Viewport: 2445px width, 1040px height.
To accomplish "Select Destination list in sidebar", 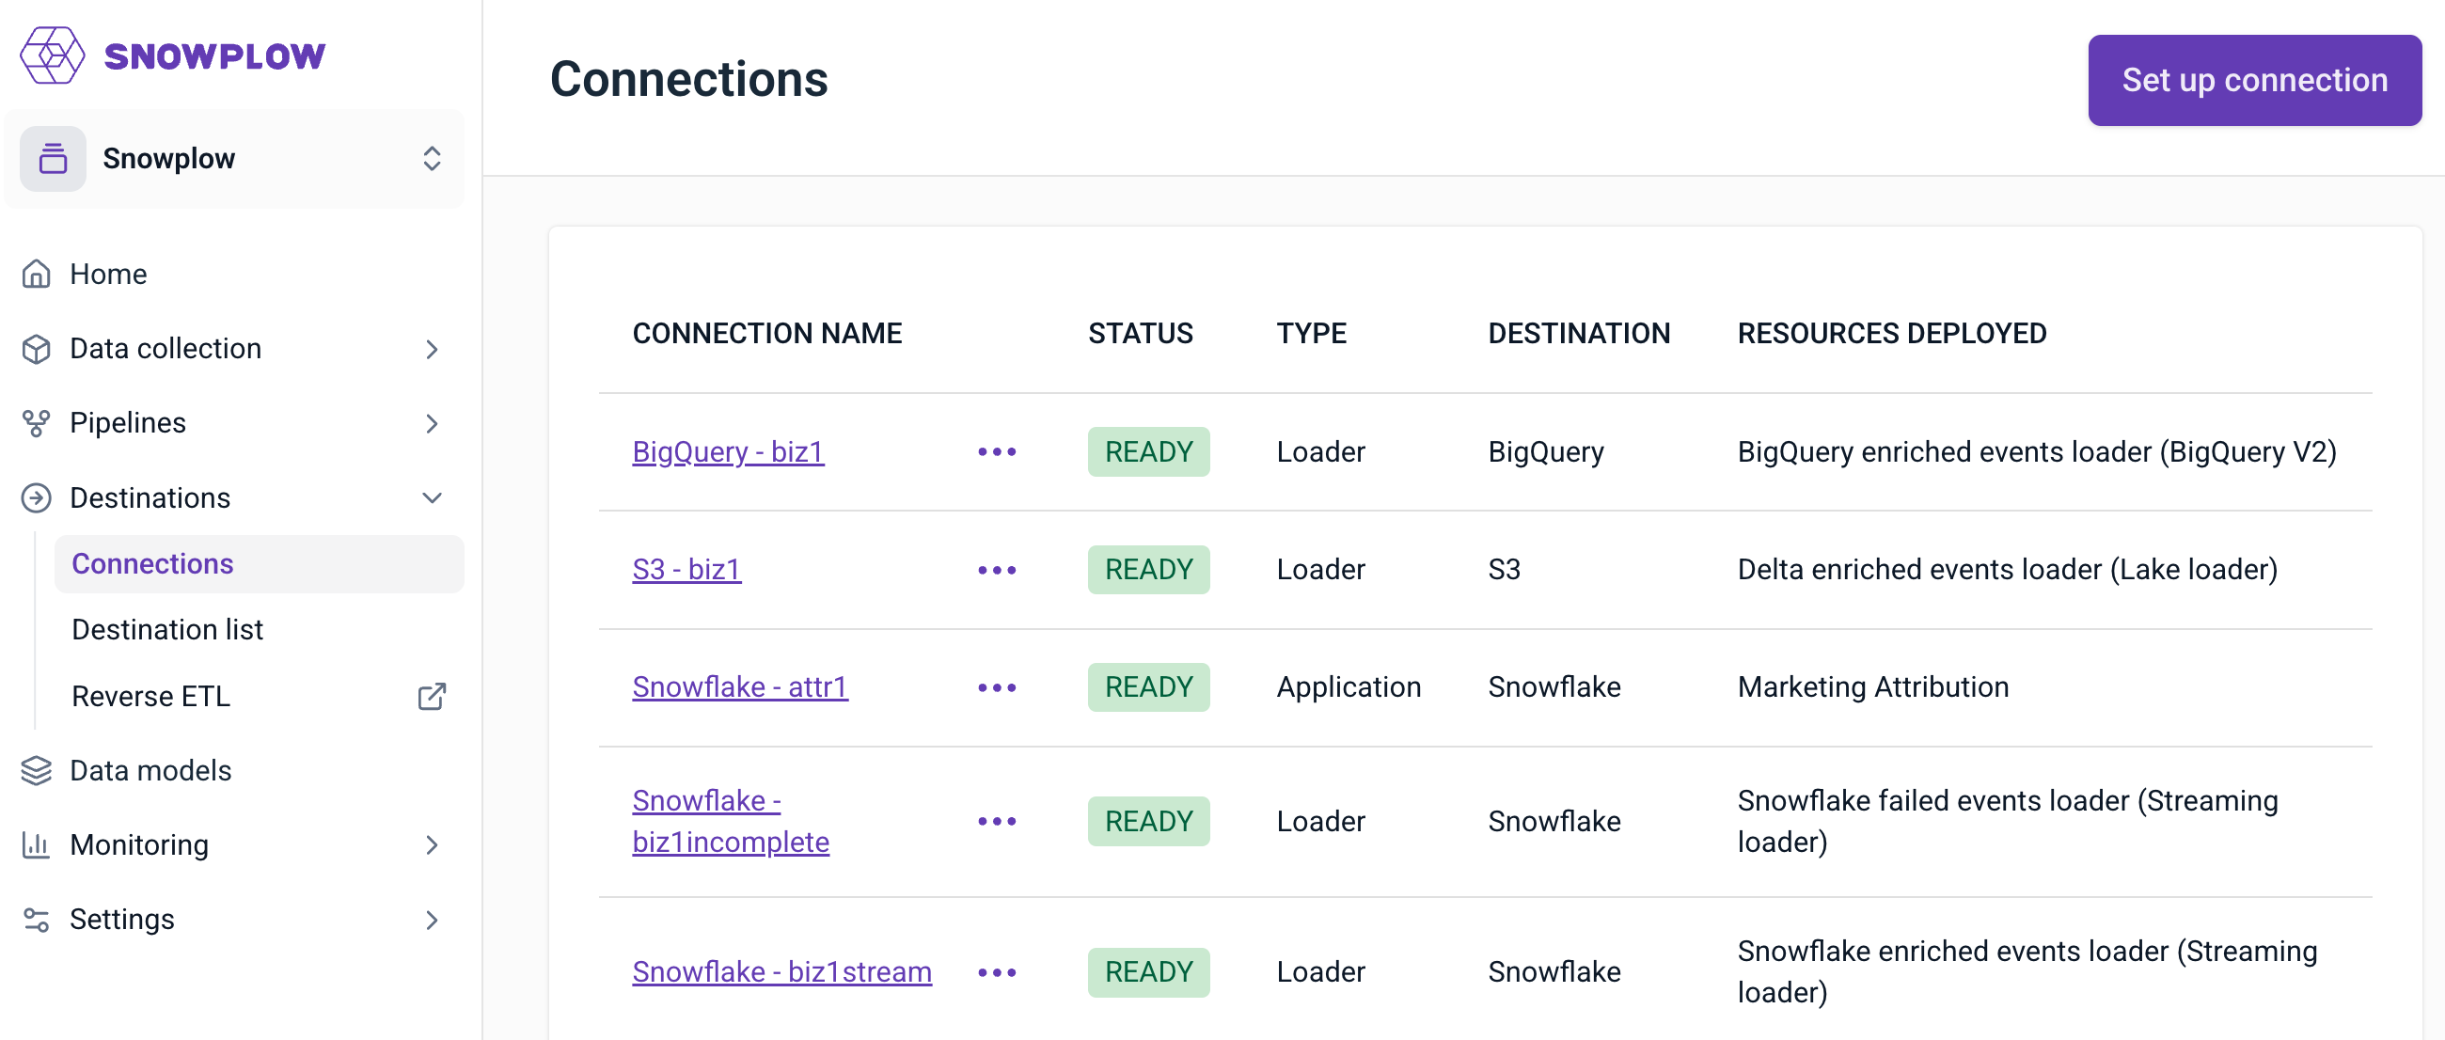I will pos(167,630).
